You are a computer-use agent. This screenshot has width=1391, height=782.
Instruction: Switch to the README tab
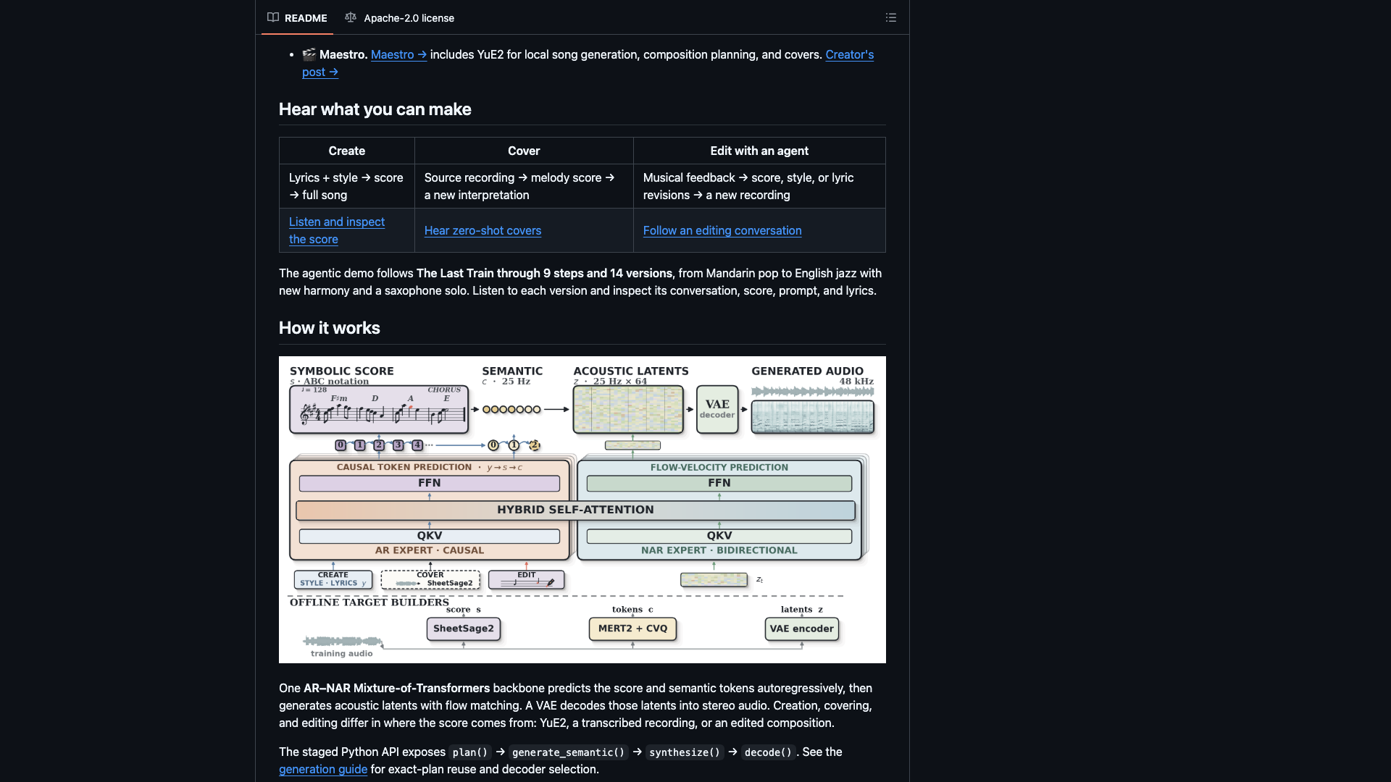pyautogui.click(x=297, y=17)
